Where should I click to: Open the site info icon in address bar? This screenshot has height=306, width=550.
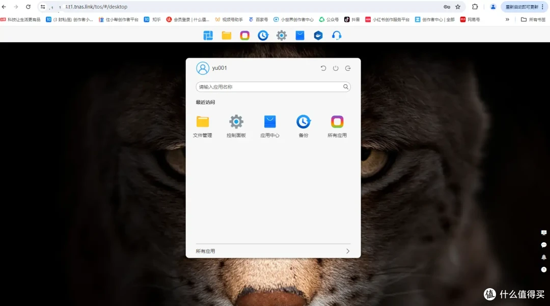click(43, 7)
